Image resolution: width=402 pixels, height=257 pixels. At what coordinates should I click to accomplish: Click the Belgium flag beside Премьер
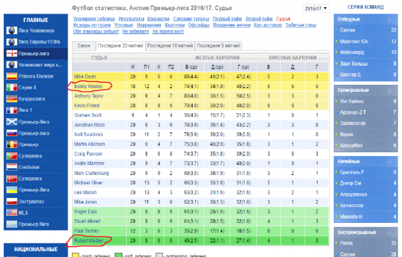tap(12, 145)
